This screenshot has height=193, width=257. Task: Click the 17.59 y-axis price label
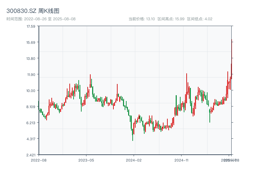click(31, 26)
